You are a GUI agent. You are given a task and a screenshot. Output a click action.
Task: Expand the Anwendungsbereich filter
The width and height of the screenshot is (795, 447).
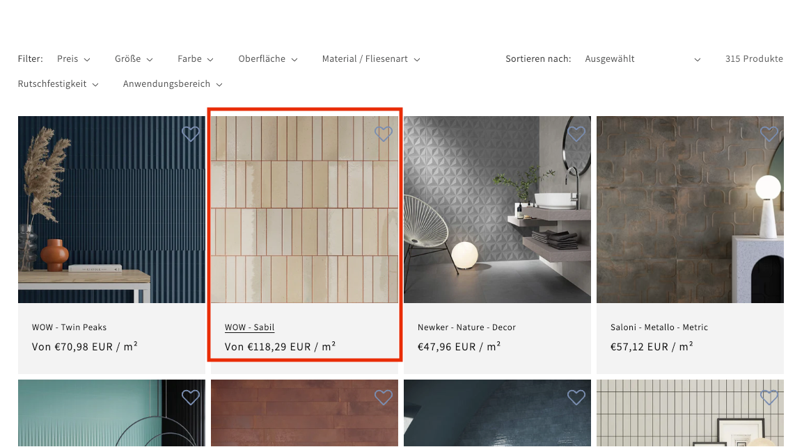(x=173, y=84)
